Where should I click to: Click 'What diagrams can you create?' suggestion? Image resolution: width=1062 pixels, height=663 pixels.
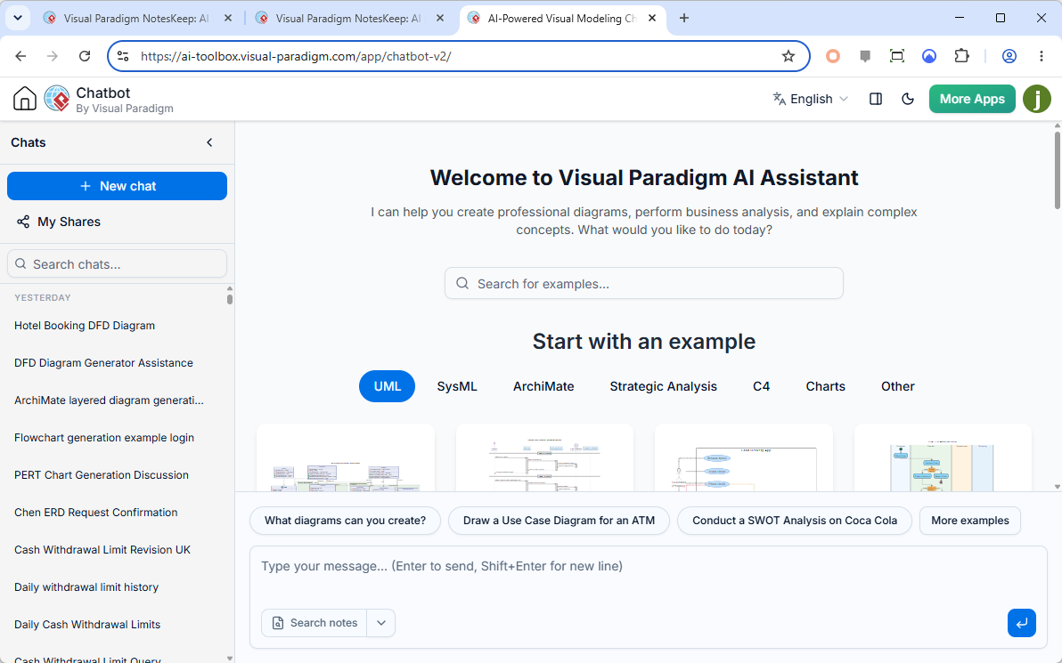tap(346, 521)
